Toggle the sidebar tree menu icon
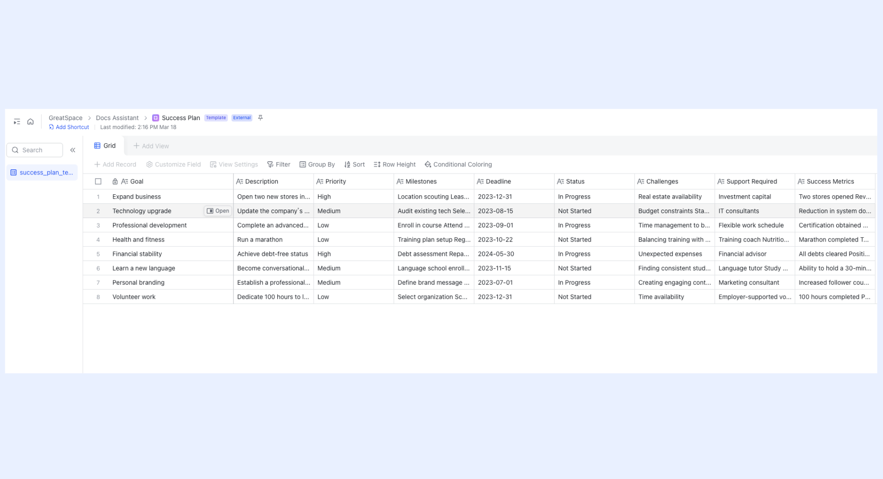The height and width of the screenshot is (479, 883). [17, 122]
